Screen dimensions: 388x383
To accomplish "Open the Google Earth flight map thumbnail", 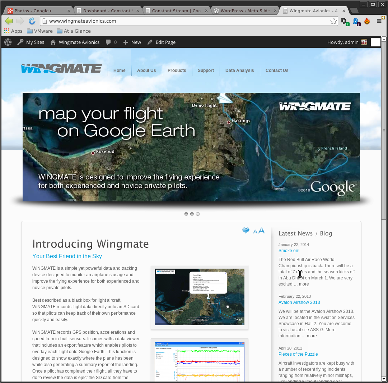I will (200, 297).
